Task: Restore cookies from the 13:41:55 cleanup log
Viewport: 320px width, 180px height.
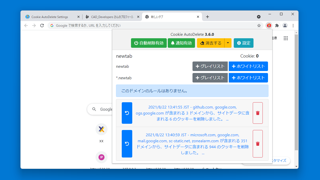Action: (x=127, y=113)
